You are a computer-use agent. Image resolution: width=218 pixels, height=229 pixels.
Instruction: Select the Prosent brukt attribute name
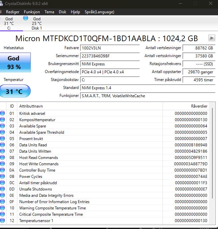point(31,139)
